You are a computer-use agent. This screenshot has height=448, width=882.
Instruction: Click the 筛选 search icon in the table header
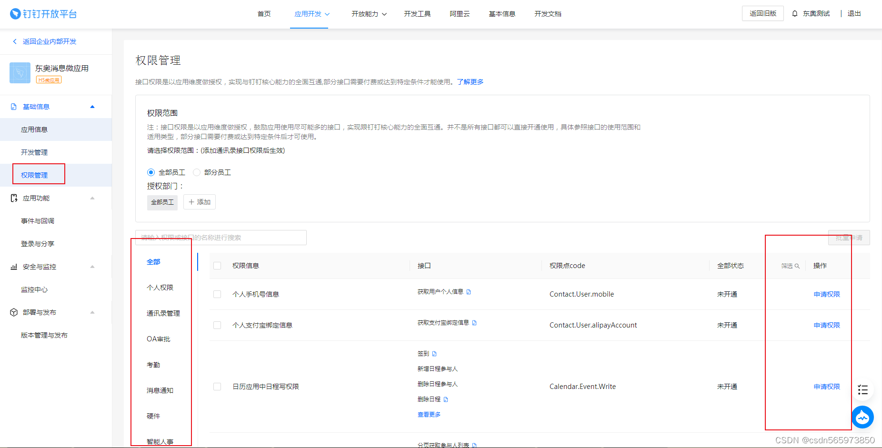(797, 266)
